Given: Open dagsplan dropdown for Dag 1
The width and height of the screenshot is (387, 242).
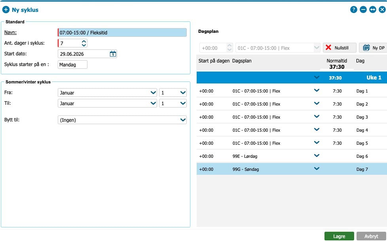Looking at the screenshot, I should click(x=317, y=91).
